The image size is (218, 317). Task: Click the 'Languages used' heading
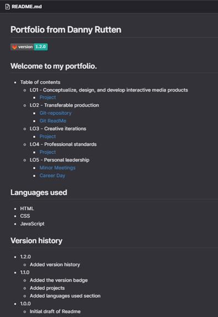(39, 192)
